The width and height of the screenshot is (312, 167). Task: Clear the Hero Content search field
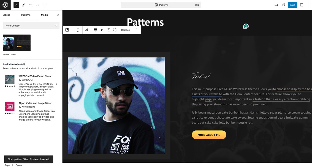pyautogui.click(x=56, y=26)
